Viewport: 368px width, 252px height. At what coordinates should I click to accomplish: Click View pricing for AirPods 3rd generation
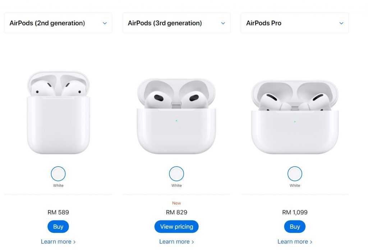point(176,227)
